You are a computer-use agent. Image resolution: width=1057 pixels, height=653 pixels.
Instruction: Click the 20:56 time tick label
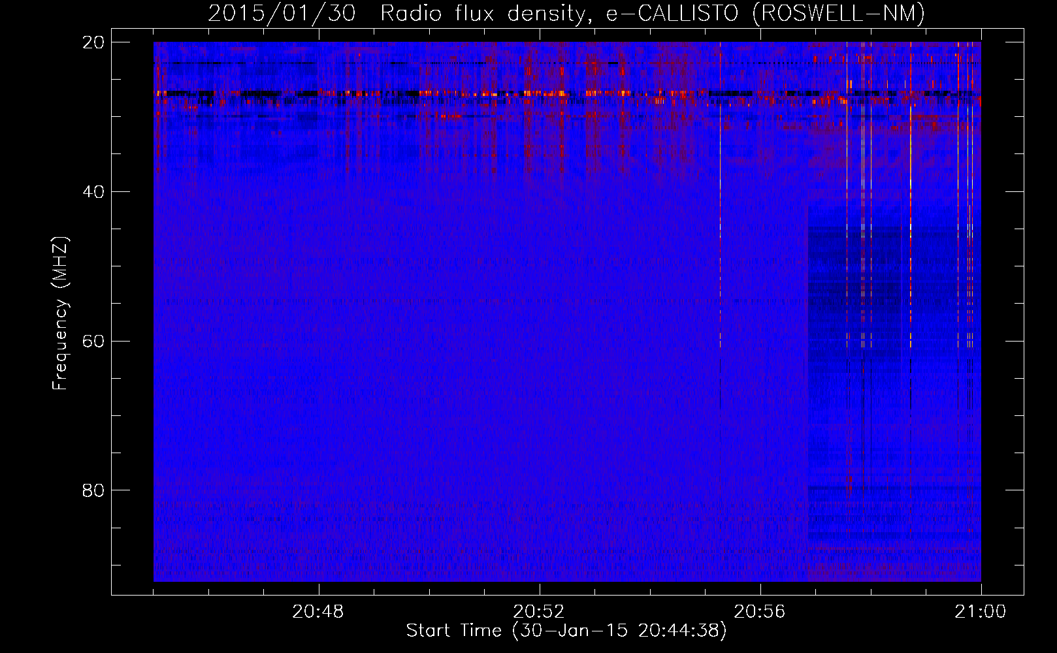[760, 612]
